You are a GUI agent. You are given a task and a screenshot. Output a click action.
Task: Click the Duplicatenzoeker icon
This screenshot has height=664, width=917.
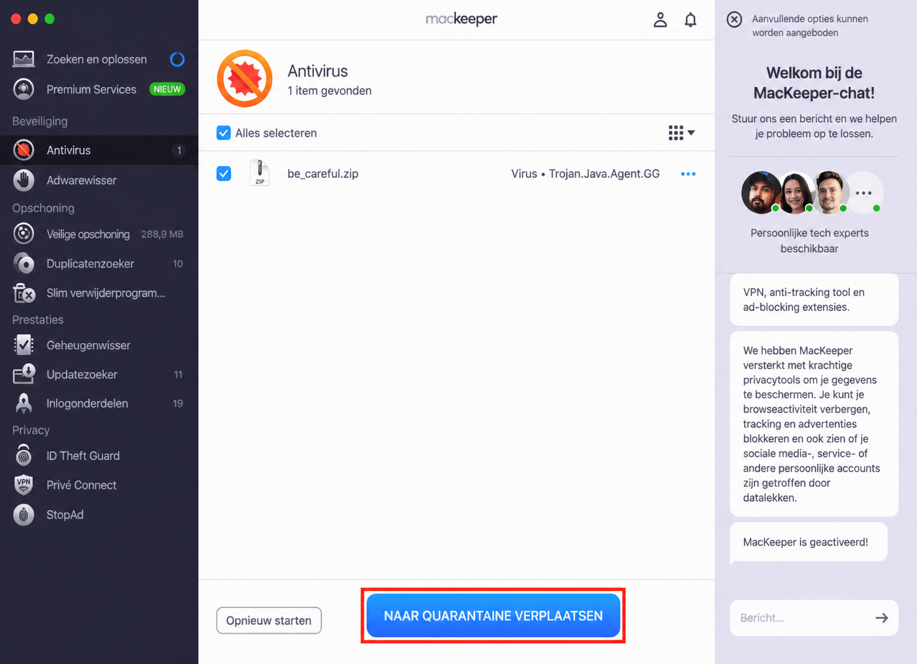point(24,264)
